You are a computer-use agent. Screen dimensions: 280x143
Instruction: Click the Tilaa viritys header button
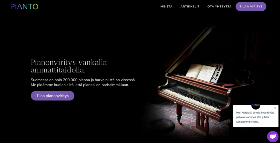coord(251,7)
